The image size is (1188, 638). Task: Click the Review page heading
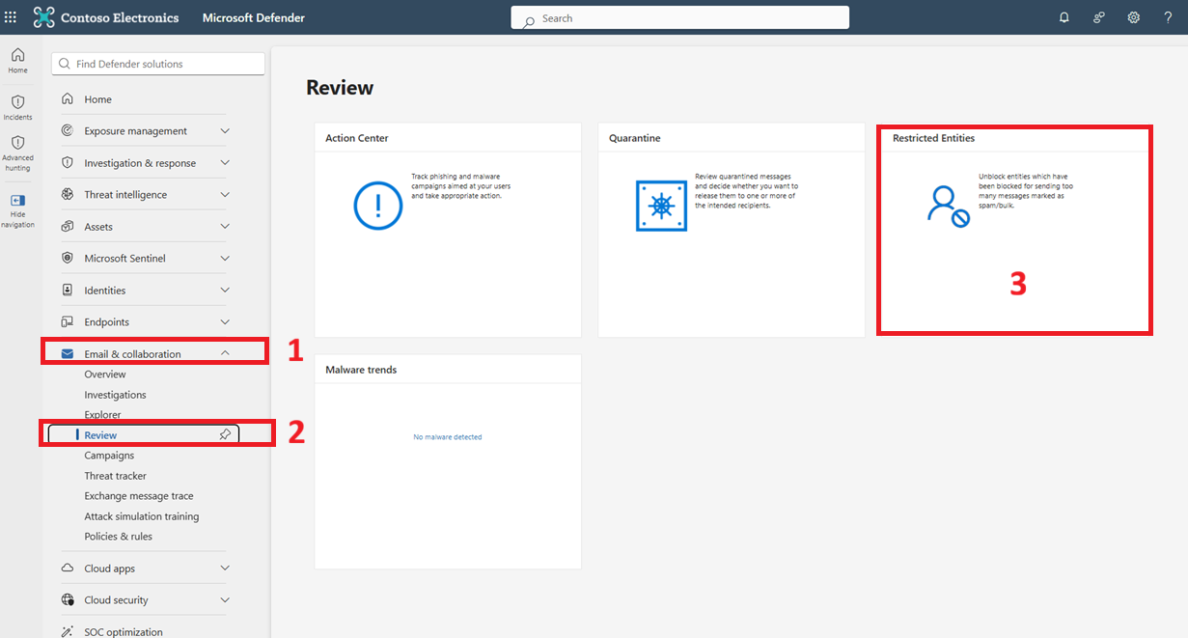point(340,88)
